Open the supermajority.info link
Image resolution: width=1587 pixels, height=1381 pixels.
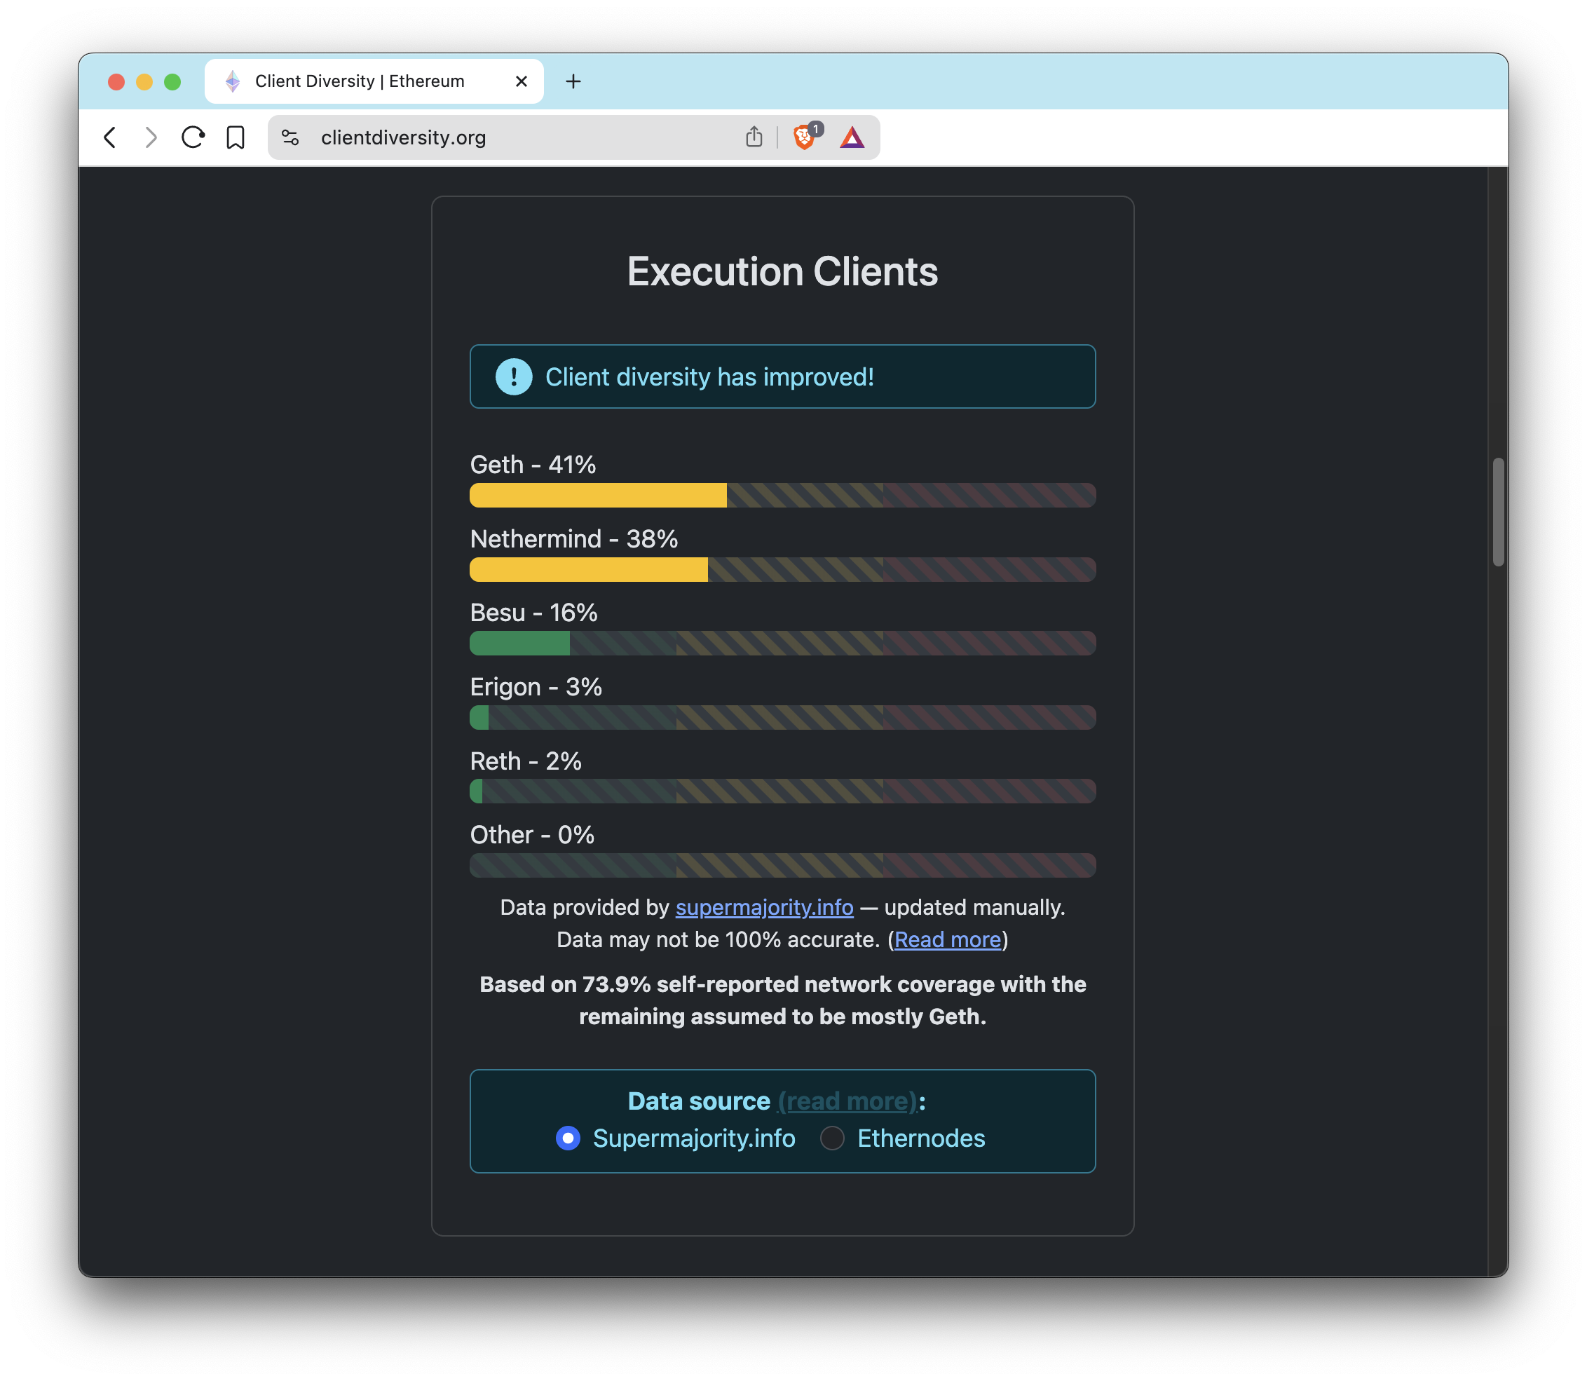coord(764,908)
